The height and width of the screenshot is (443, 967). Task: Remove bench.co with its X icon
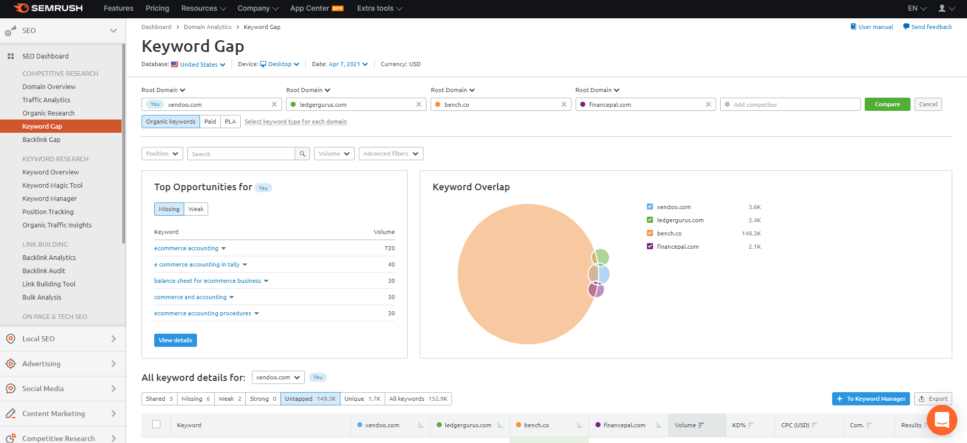pos(563,104)
